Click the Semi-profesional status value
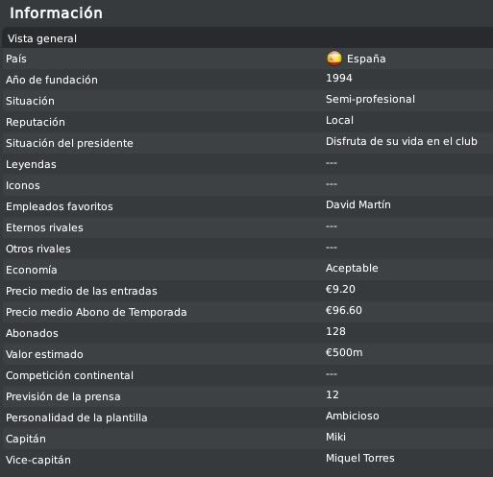This screenshot has width=493, height=477. point(370,99)
